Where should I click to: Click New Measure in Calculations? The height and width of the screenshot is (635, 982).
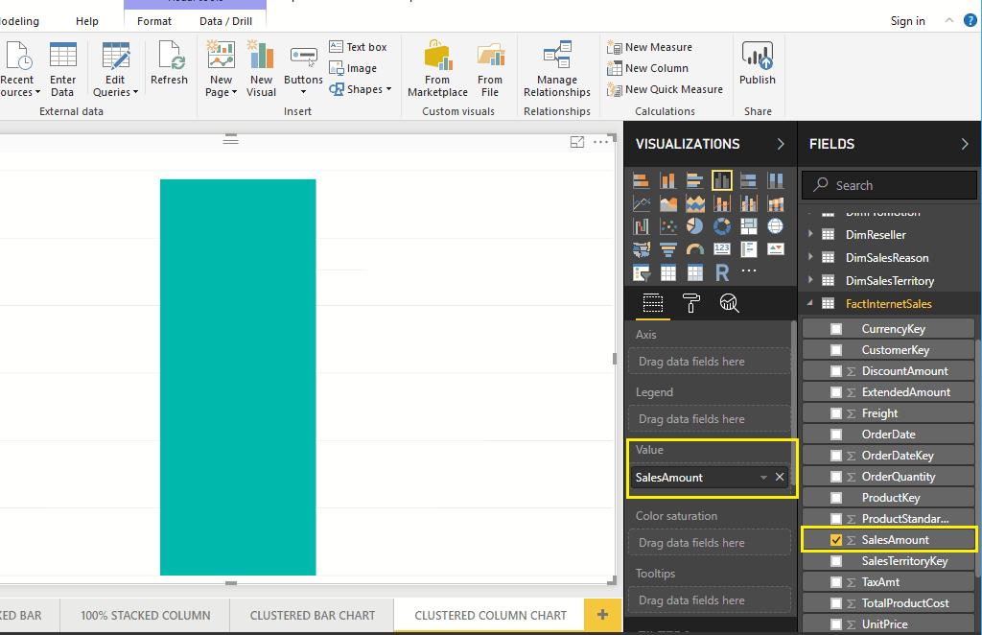657,47
